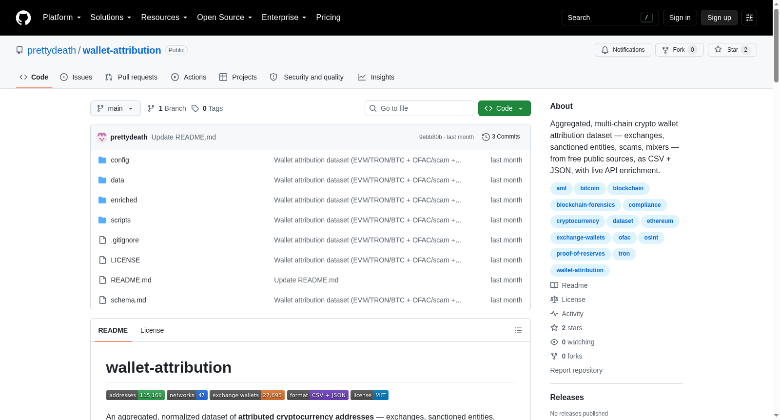Viewport: 780px width, 420px height.
Task: Expand the Solutions menu
Action: click(x=111, y=18)
